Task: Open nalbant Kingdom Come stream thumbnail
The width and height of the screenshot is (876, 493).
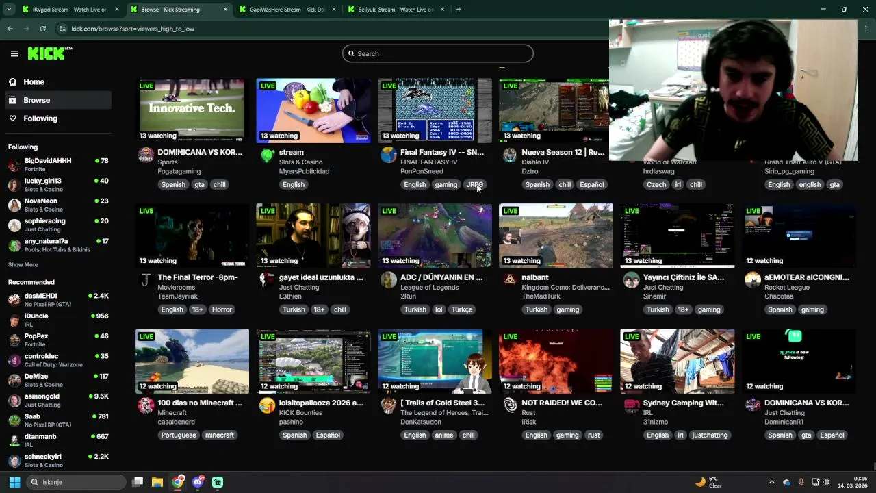Action: (x=556, y=236)
